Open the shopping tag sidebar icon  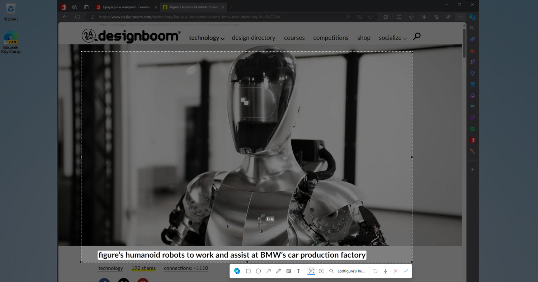[472, 39]
